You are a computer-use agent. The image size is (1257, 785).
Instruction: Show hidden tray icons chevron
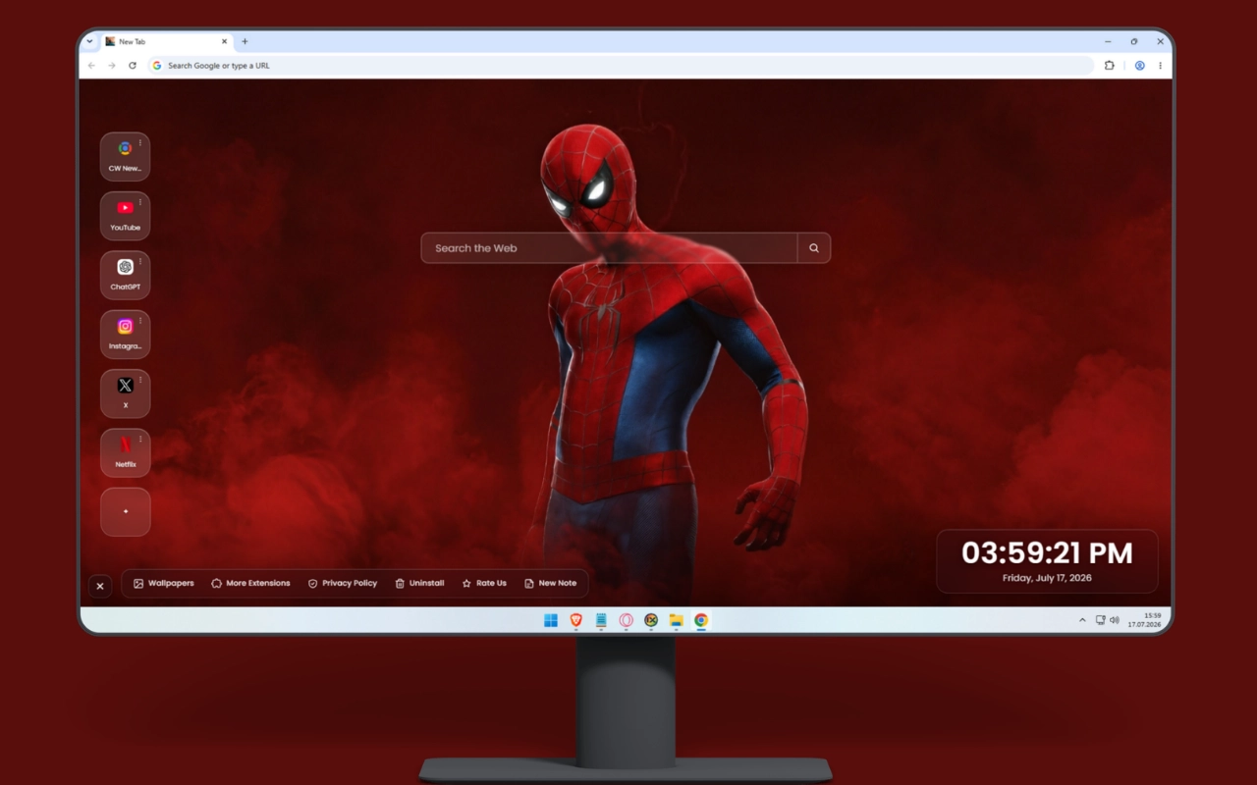coord(1083,620)
